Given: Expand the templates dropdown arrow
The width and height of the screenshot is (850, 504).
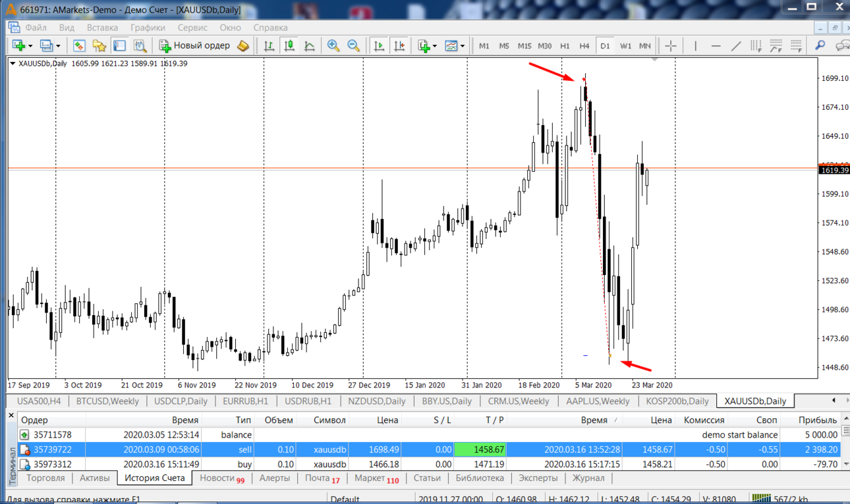Looking at the screenshot, I should click(x=463, y=46).
